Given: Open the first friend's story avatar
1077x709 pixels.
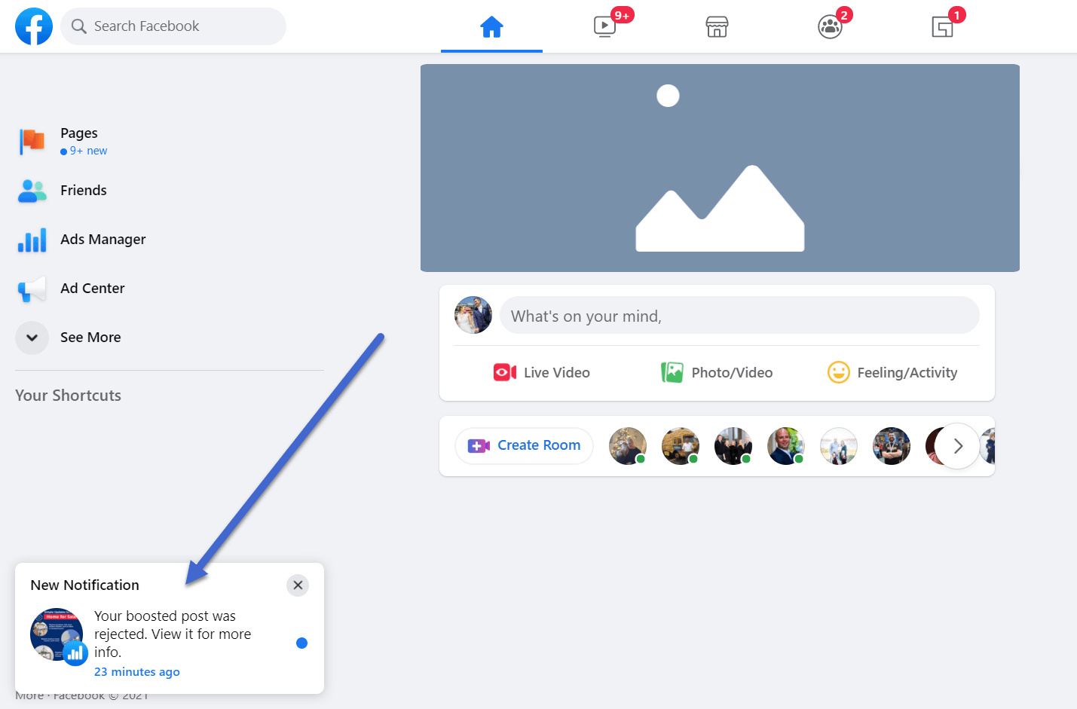Looking at the screenshot, I should tap(627, 445).
